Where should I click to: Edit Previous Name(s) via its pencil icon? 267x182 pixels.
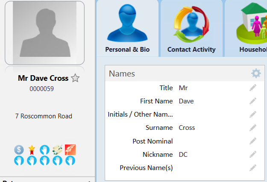253,168
